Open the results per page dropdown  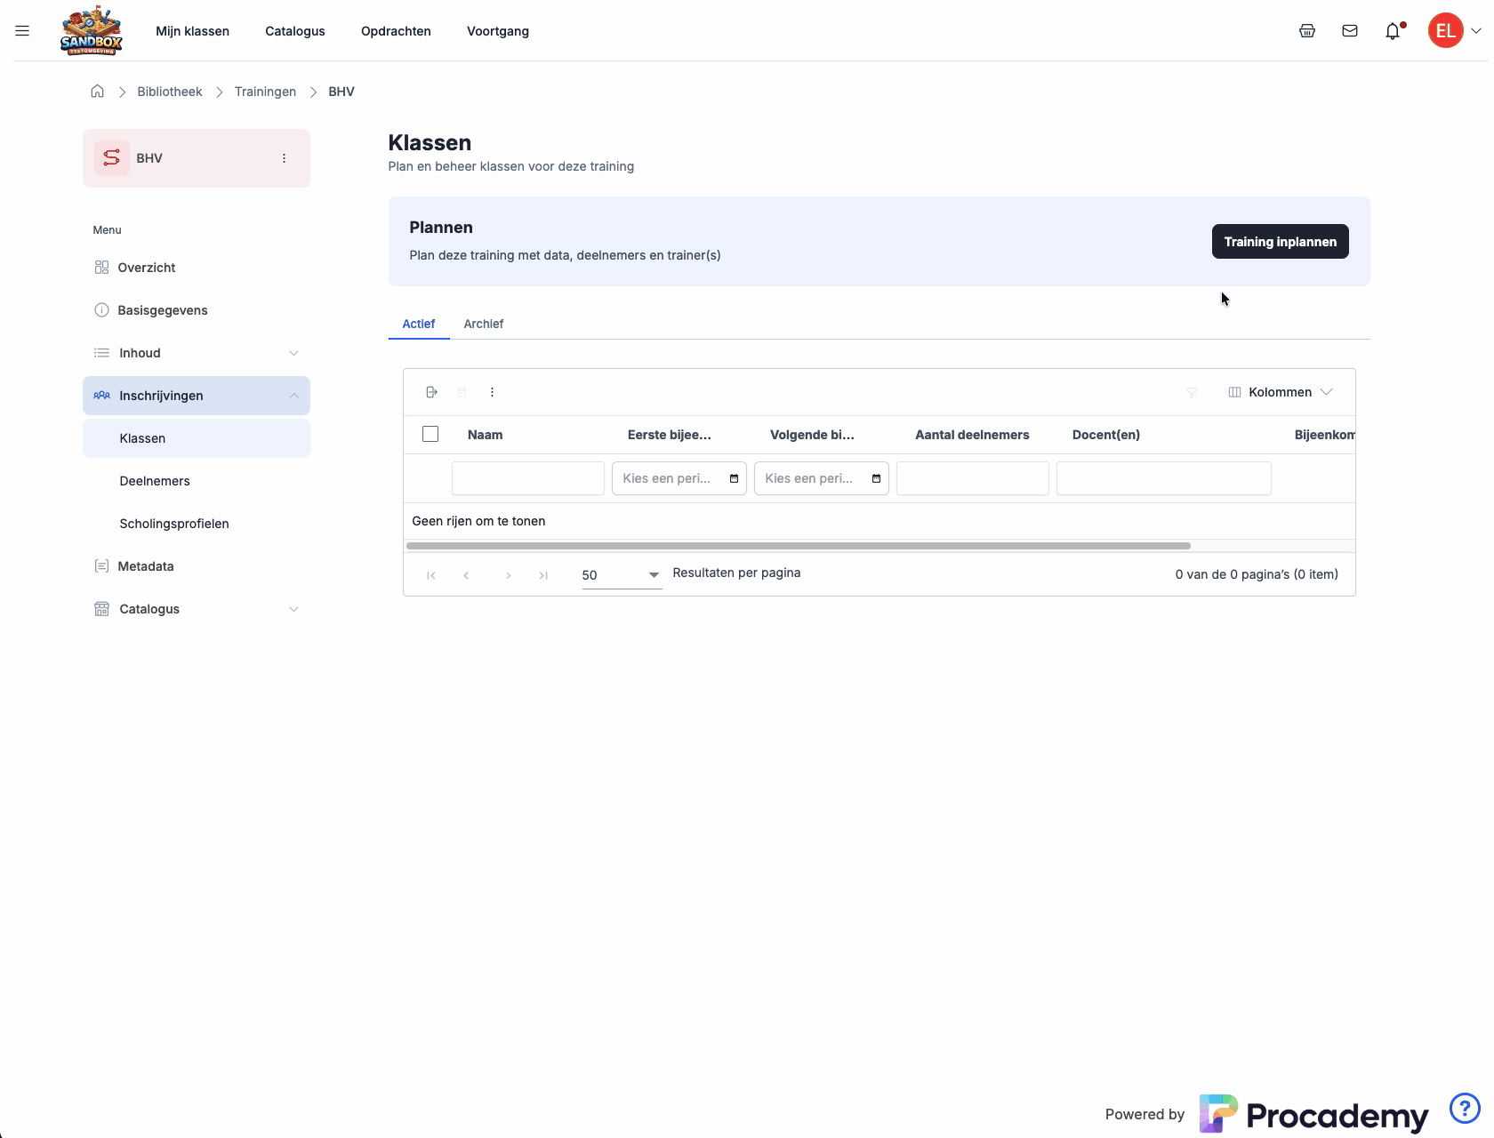621,575
